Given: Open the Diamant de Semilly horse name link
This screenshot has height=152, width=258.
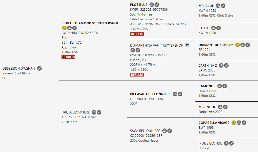Looking at the screenshot, I should pos(216,45).
